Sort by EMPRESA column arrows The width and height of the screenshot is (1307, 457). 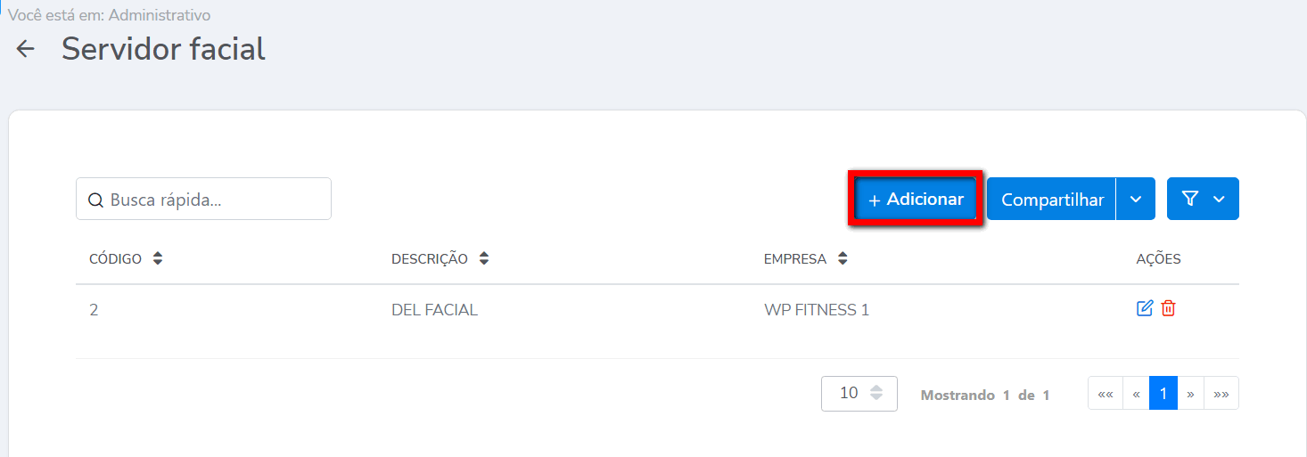click(x=843, y=258)
